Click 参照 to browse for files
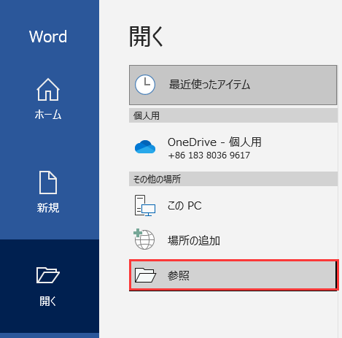 tap(233, 275)
